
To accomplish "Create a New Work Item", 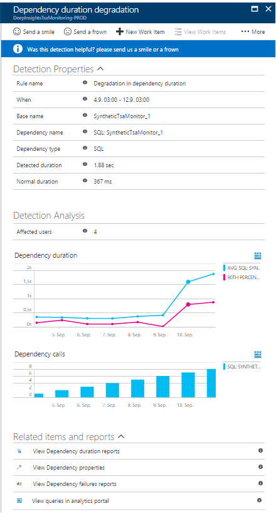I will pos(140,31).
